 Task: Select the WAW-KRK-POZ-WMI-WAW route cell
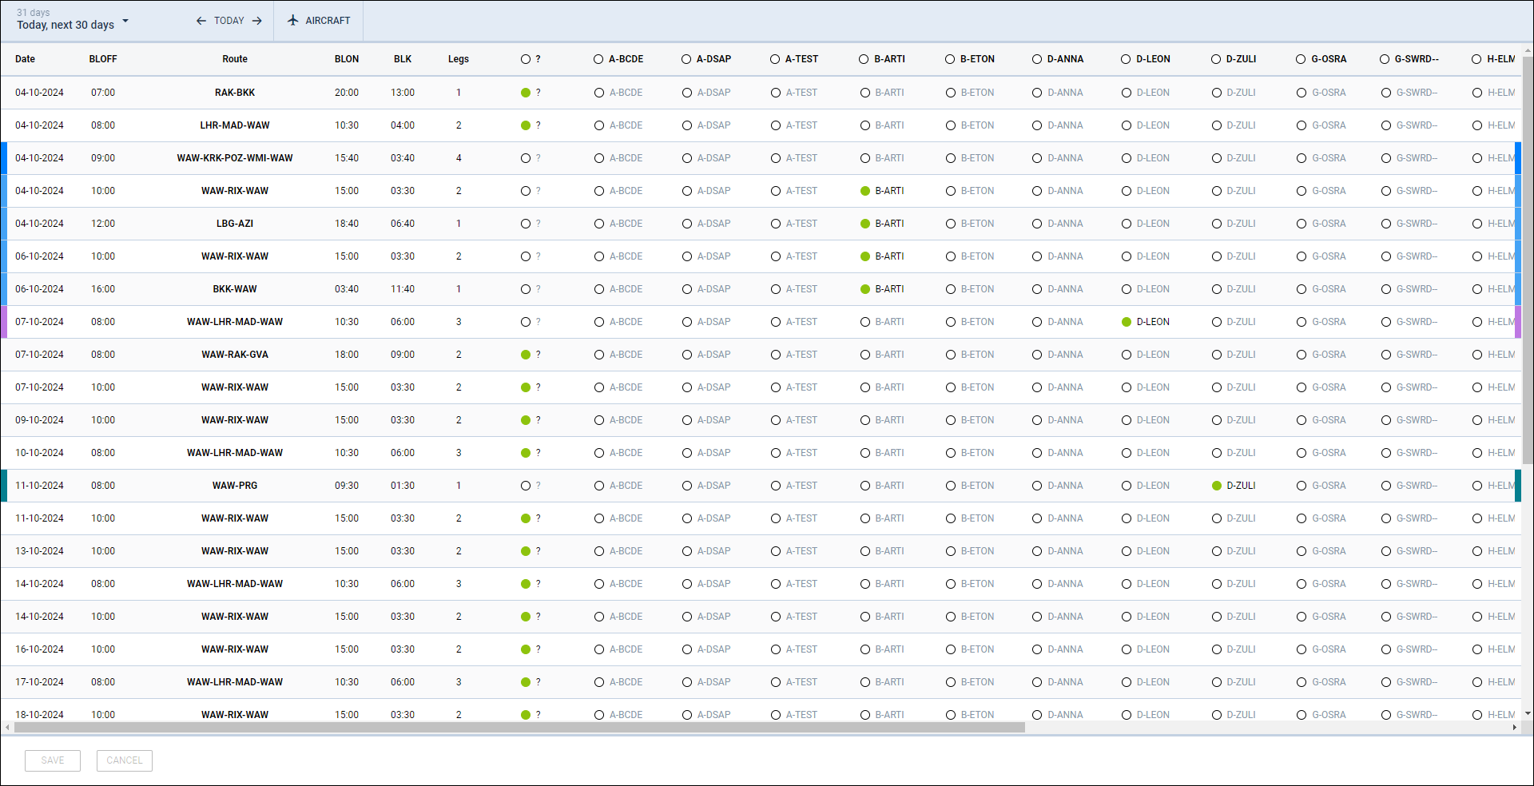coord(235,158)
